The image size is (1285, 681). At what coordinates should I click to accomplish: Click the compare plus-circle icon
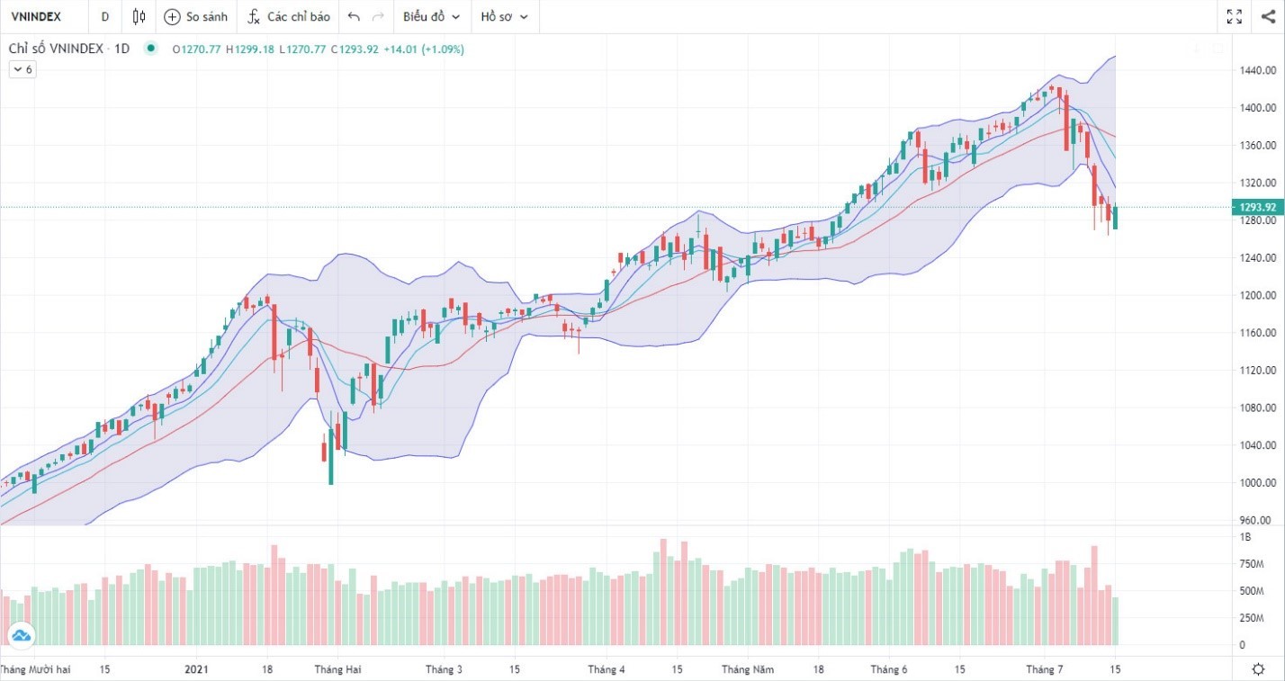pyautogui.click(x=172, y=17)
